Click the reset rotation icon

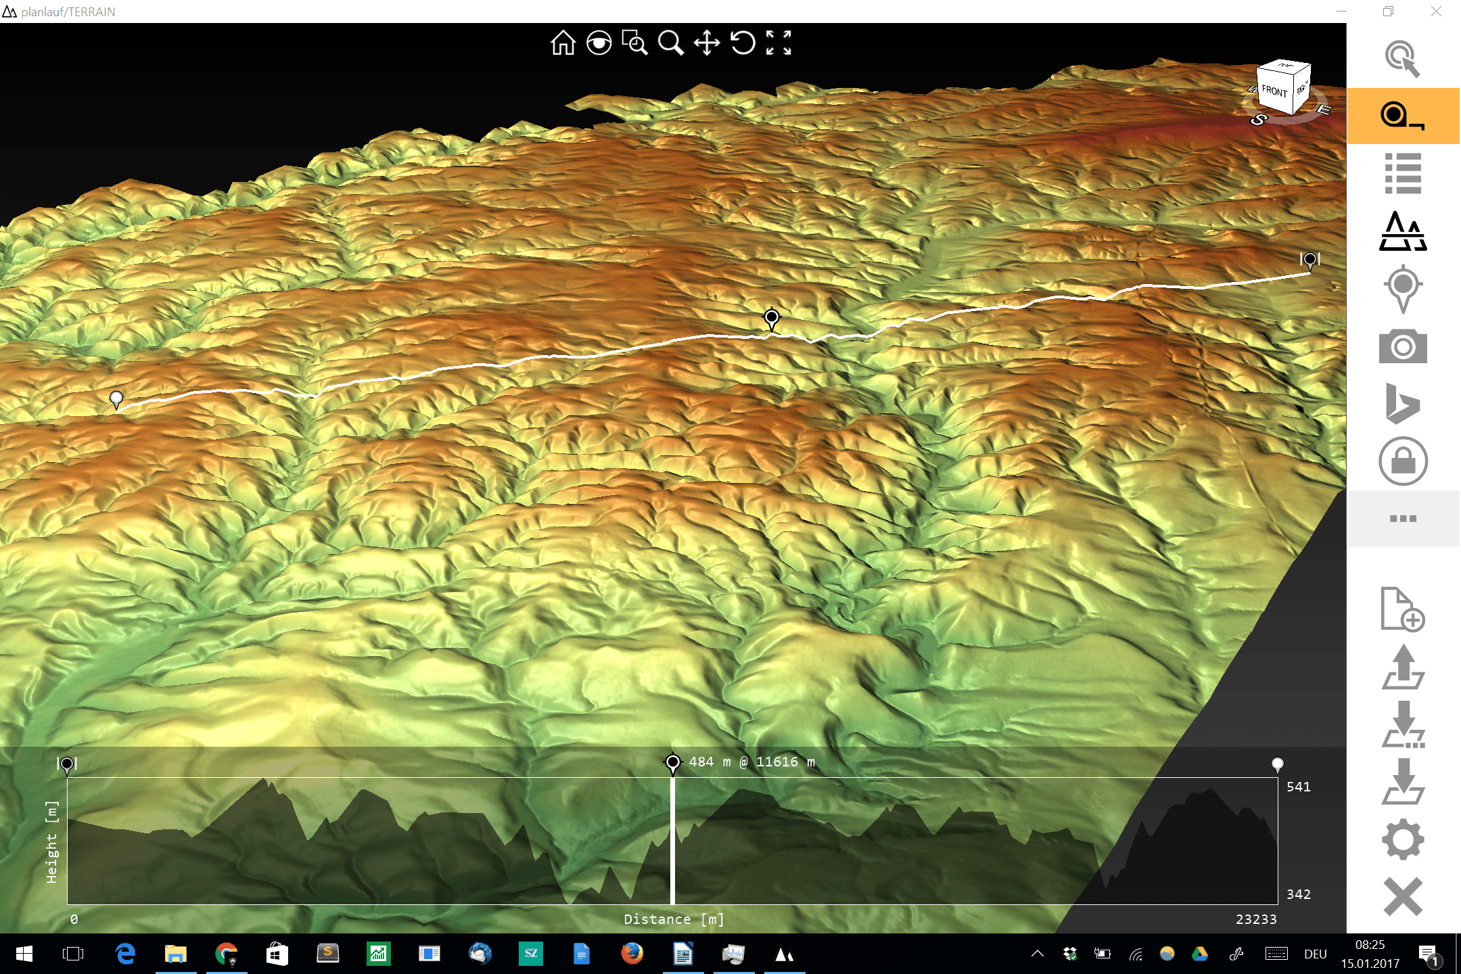[743, 43]
